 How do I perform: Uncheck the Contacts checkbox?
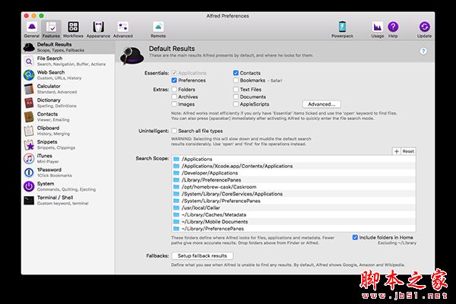[x=236, y=73]
